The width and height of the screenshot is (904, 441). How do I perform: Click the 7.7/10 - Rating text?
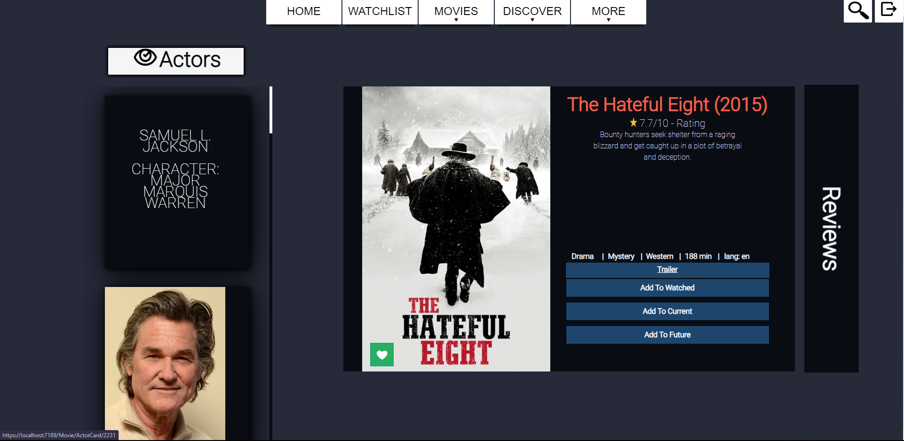[672, 123]
